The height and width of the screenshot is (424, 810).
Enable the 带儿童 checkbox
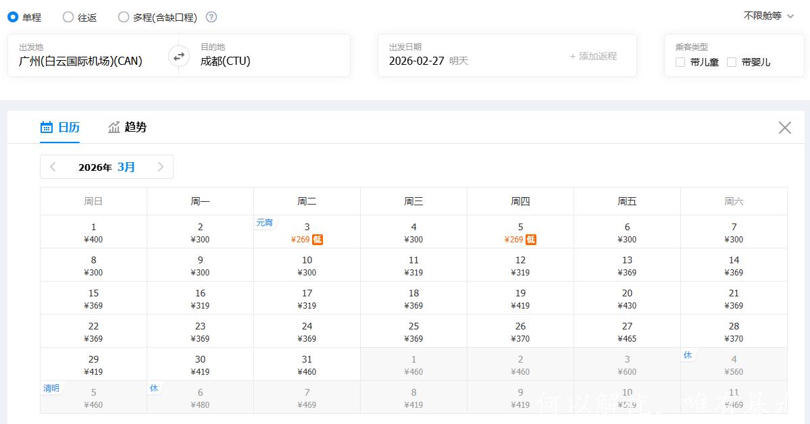(680, 62)
